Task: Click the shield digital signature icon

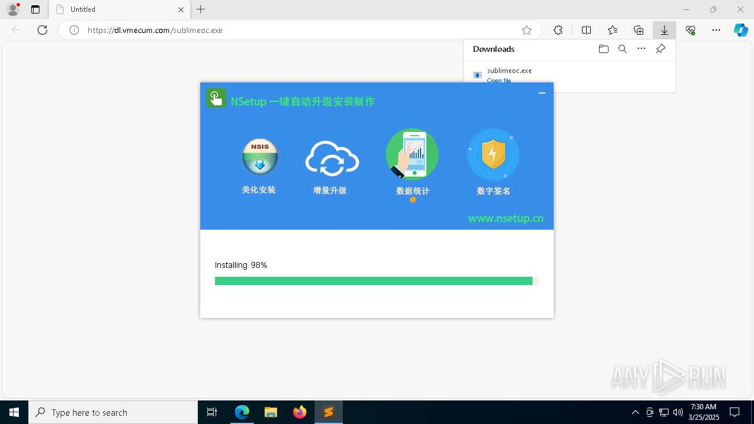Action: pos(493,154)
